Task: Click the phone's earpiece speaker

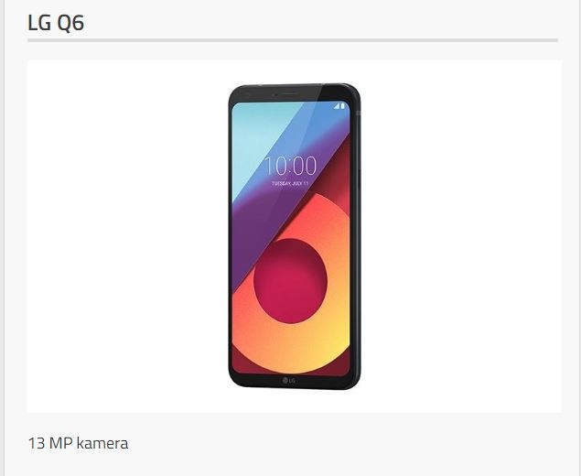Action: coord(288,94)
